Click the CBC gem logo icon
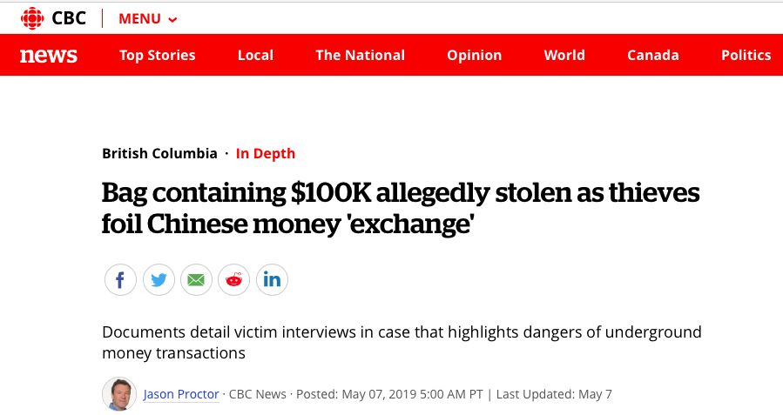783x415 pixels. 32,18
